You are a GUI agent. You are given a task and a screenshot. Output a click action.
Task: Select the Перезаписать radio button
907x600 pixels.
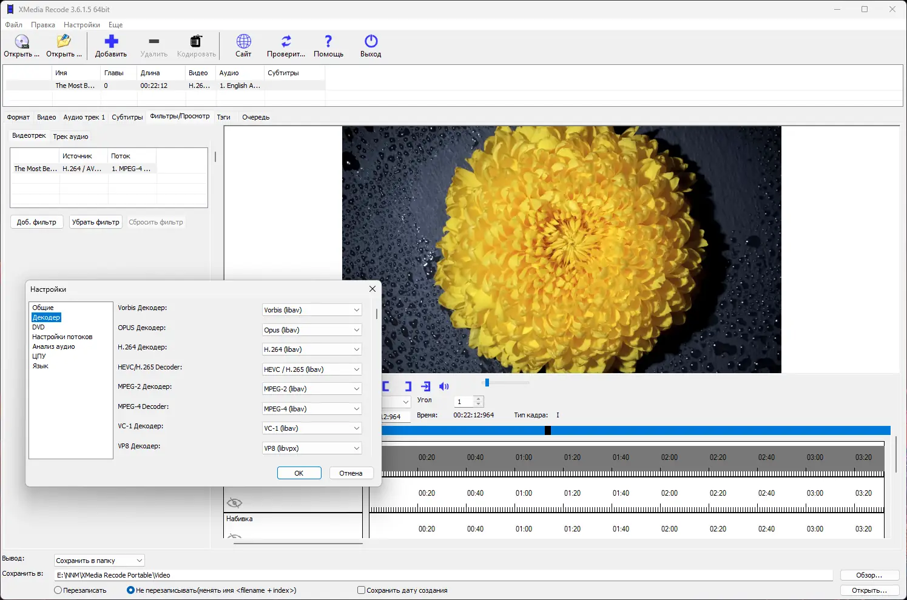[x=58, y=590]
